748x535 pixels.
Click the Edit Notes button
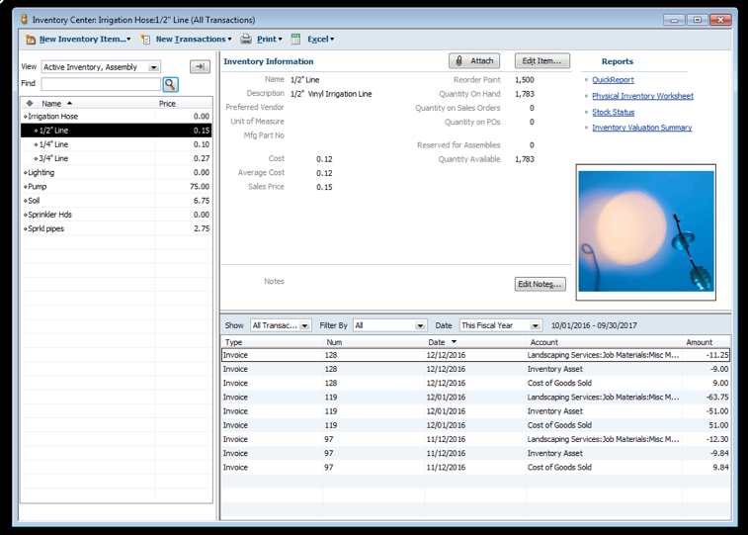(x=540, y=284)
